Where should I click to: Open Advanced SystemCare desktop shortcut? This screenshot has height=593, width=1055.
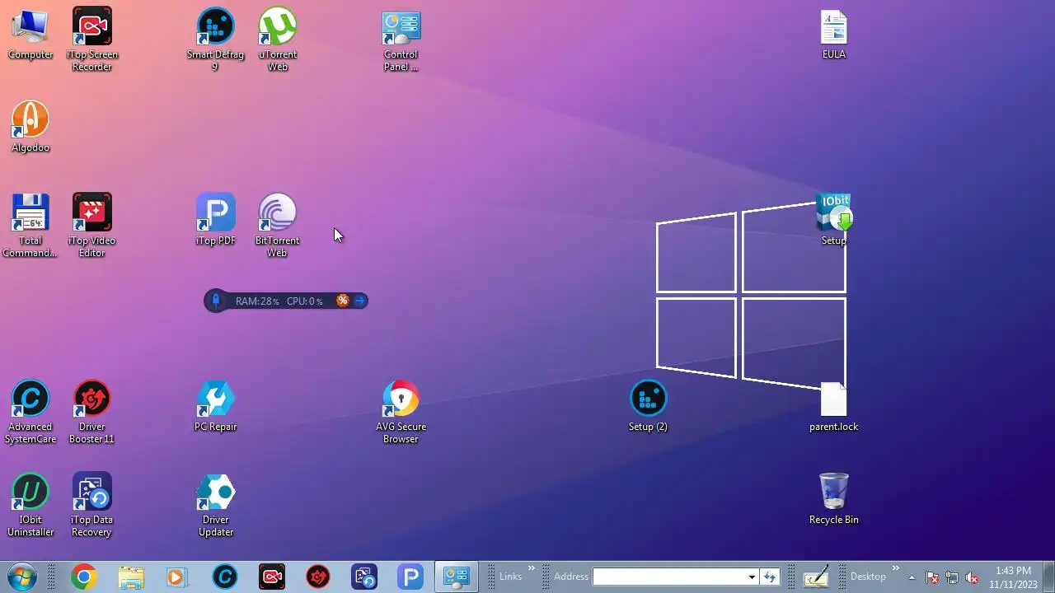[x=30, y=411]
